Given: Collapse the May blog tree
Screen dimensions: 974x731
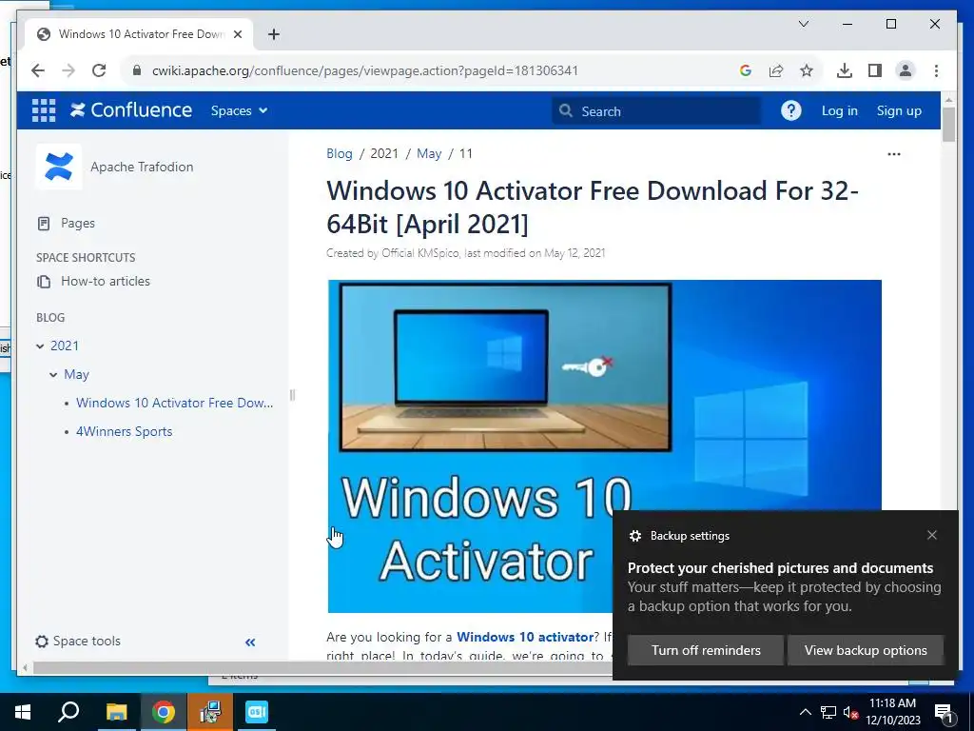Looking at the screenshot, I should pos(53,375).
